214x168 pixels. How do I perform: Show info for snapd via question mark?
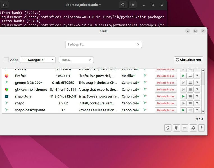197,103
